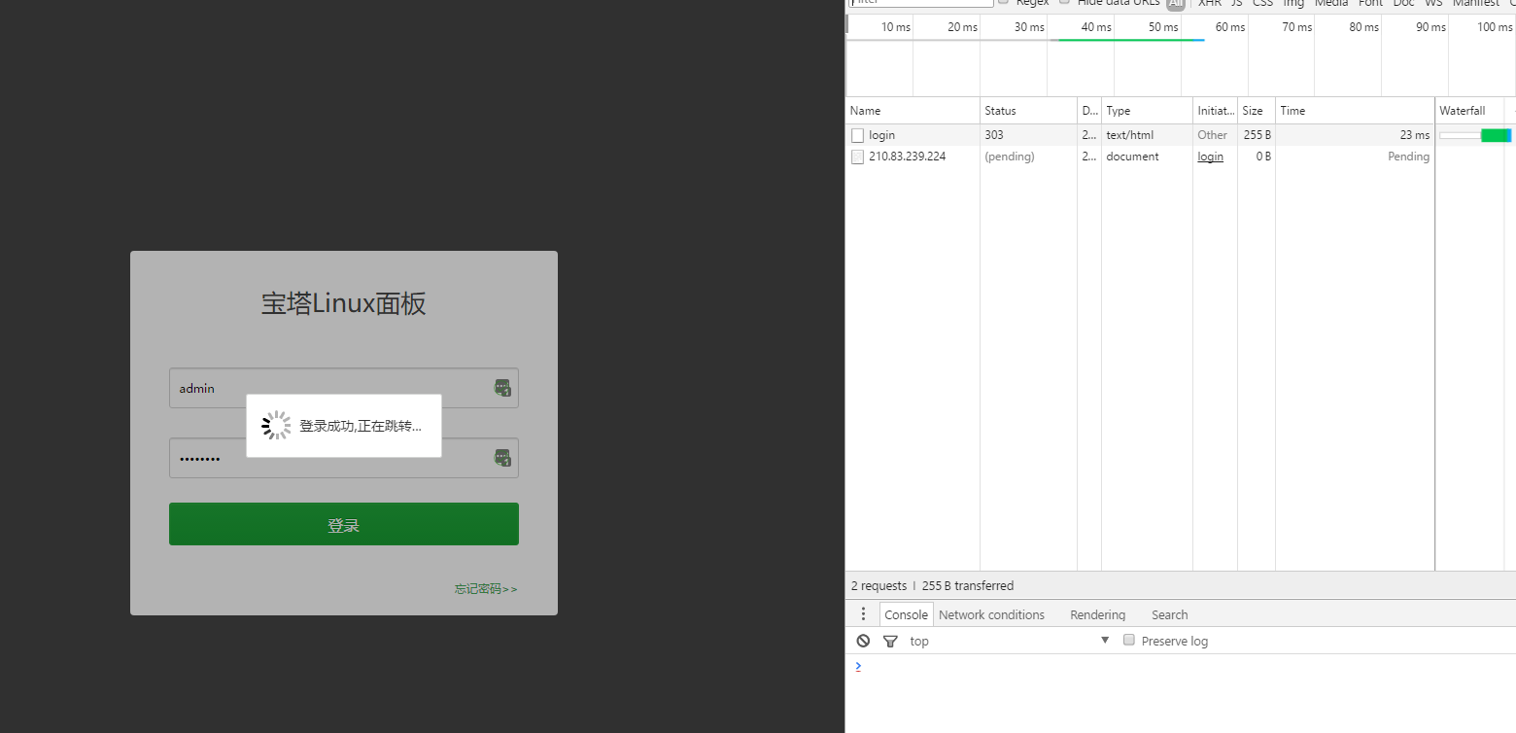Open the 'top' execution context dropdown

click(x=1010, y=641)
